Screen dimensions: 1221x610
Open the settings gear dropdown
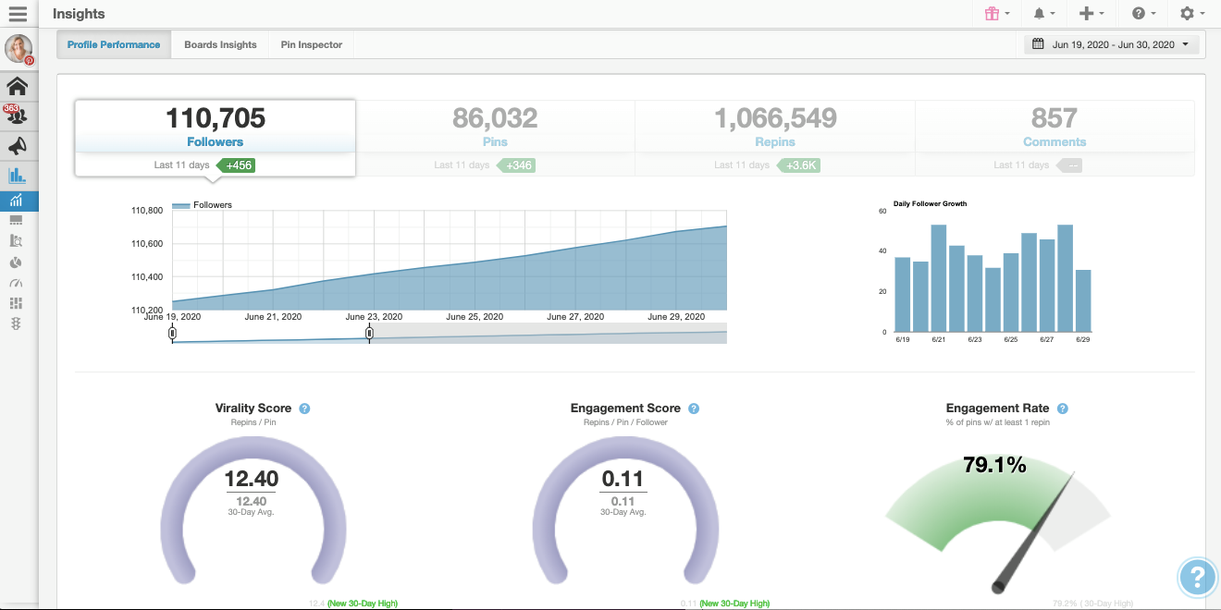[x=1192, y=14]
